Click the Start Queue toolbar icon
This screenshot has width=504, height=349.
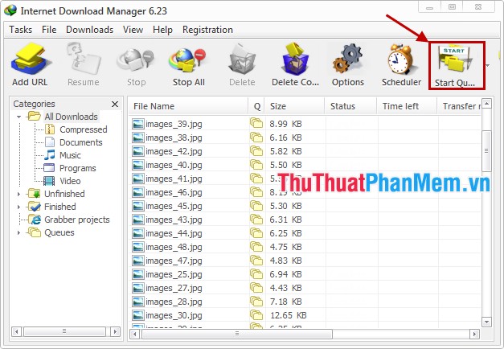(455, 66)
